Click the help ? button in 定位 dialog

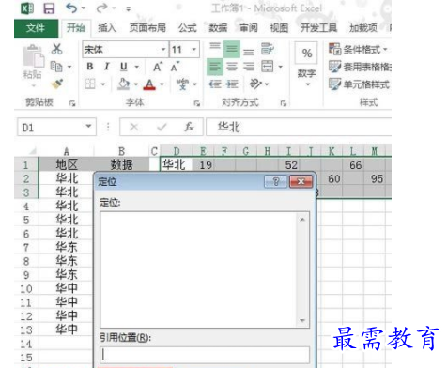pos(276,181)
